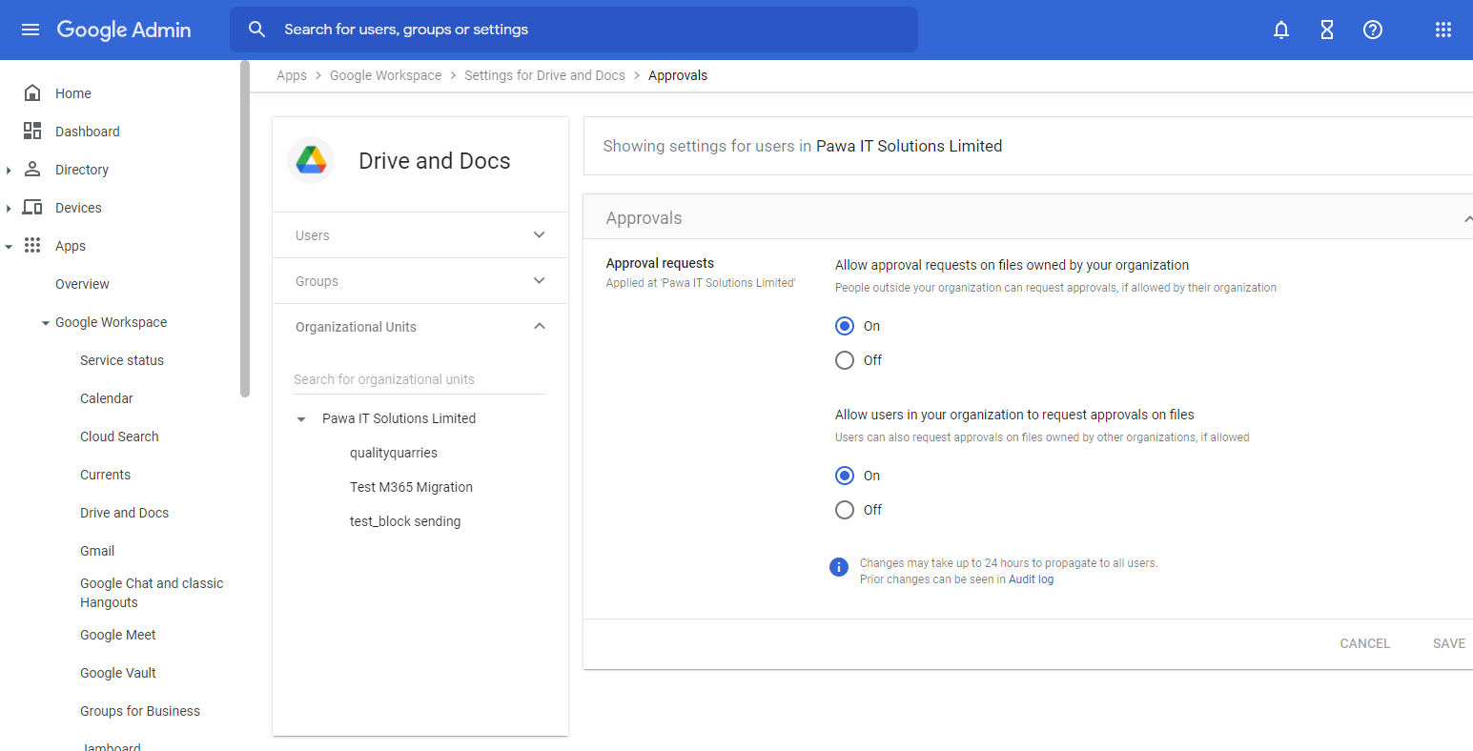Open the Google apps grid launcher
The width and height of the screenshot is (1473, 751).
click(1442, 30)
